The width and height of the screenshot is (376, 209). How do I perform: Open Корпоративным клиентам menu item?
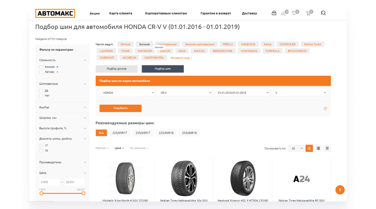(x=166, y=13)
